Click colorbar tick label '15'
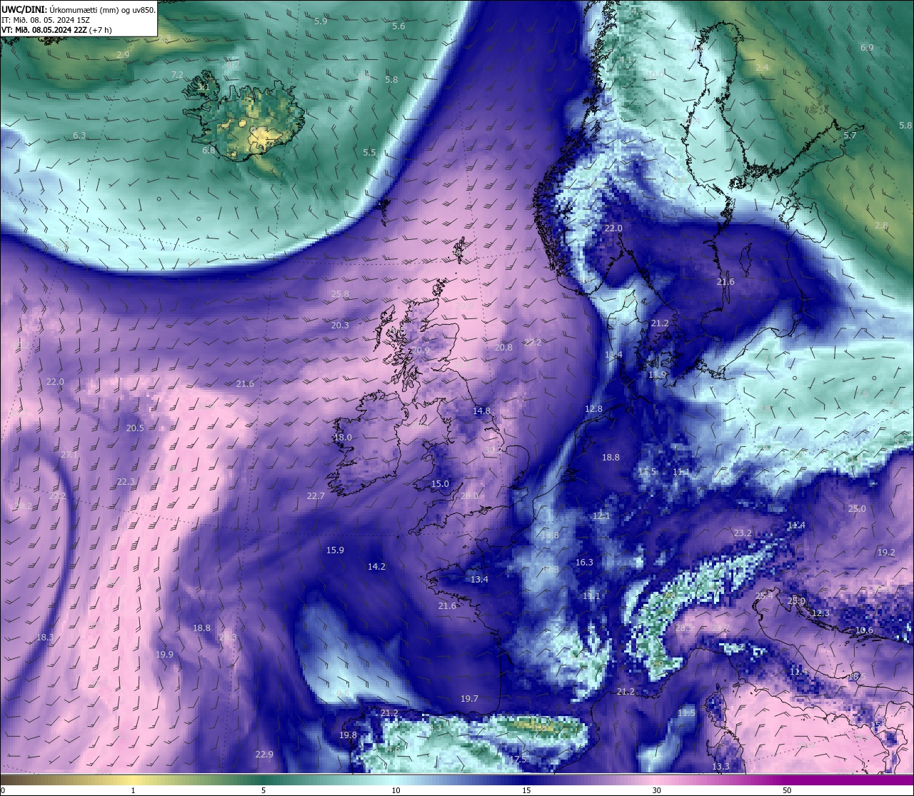914x796 pixels. [x=526, y=790]
